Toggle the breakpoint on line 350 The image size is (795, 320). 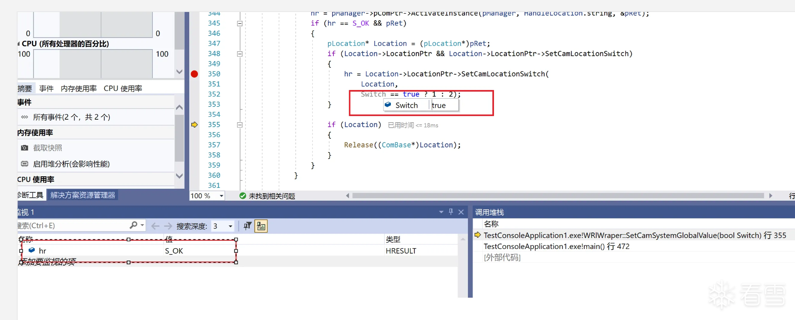pos(194,74)
